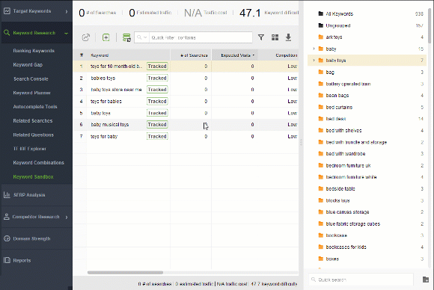This screenshot has height=290, width=434.
Task: Click the Reports document icon
Action: click(7, 260)
